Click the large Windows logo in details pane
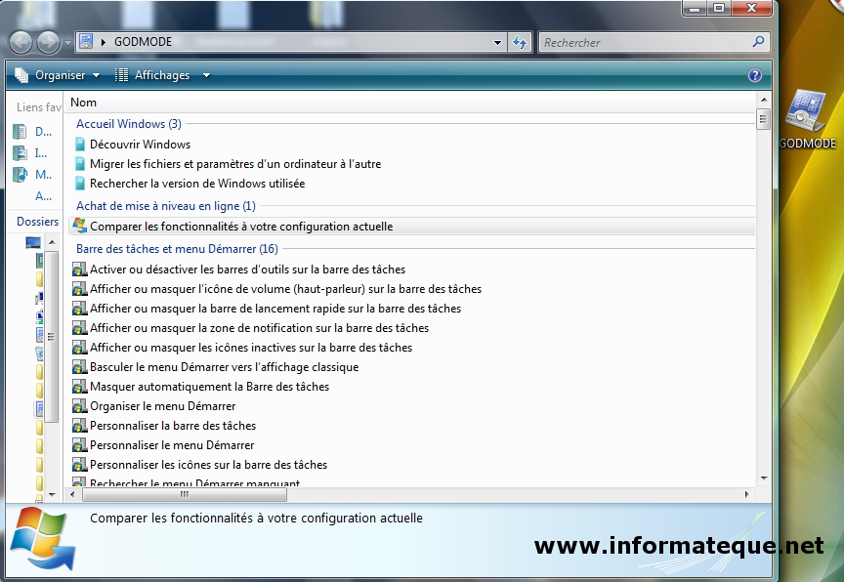The height and width of the screenshot is (582, 844). click(43, 539)
